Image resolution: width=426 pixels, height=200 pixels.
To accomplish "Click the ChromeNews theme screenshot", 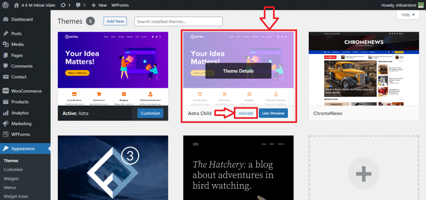I will [x=364, y=69].
